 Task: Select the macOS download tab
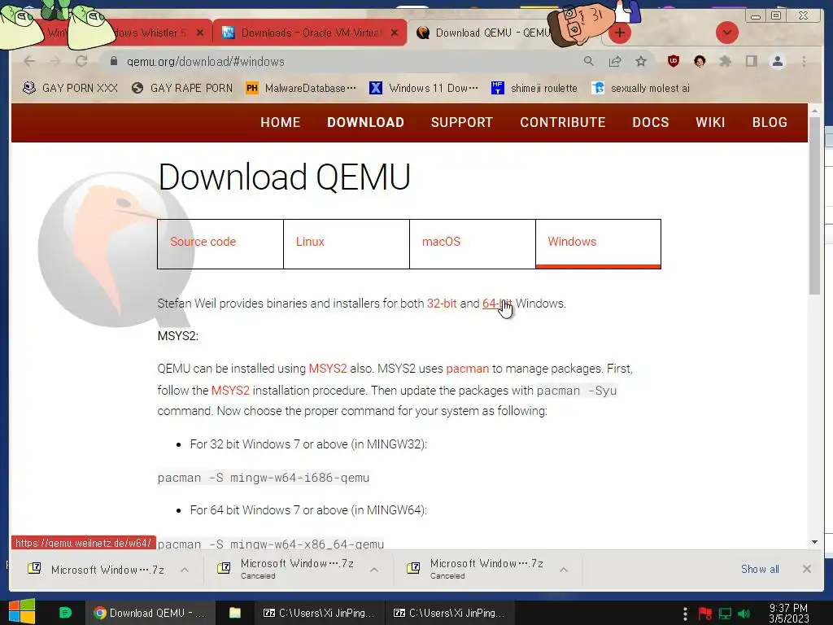point(473,244)
